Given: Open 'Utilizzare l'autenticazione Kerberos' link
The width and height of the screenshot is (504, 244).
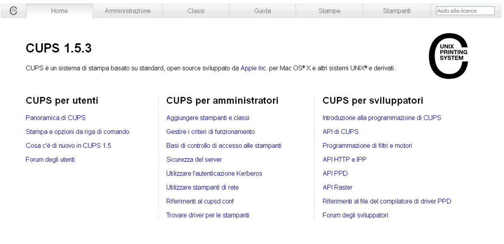Looking at the screenshot, I should point(214,173).
